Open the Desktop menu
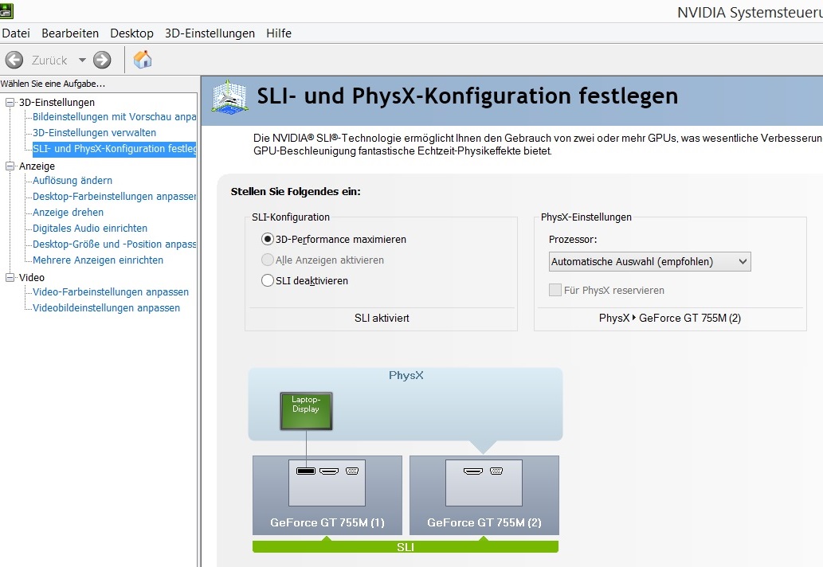The height and width of the screenshot is (567, 823). (131, 33)
